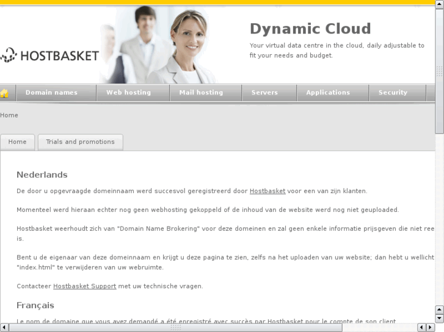Click the vertical scrollbar down arrow at bottom
444x332 pixels.
pyautogui.click(x=440, y=319)
